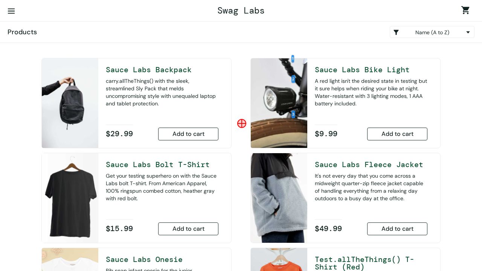Image resolution: width=482 pixels, height=271 pixels.
Task: Click the fleece jacket product image
Action: 279,198
